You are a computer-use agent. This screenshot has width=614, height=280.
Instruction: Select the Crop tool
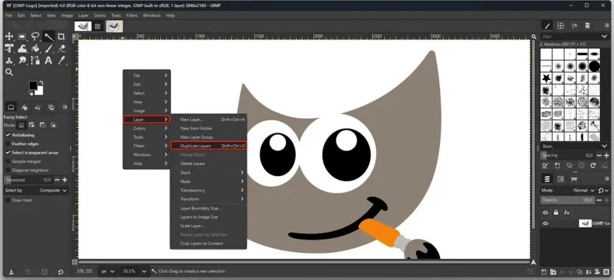click(62, 37)
